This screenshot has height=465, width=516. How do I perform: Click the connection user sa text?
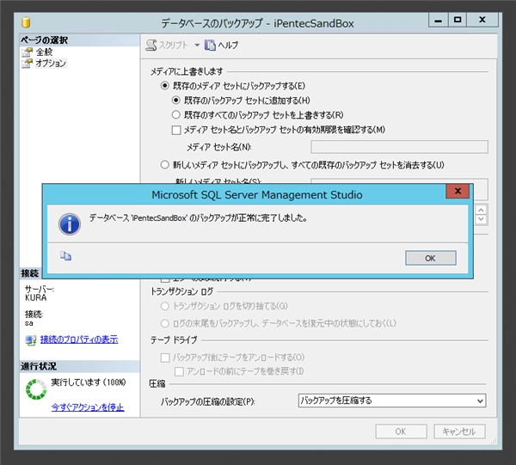(x=29, y=323)
